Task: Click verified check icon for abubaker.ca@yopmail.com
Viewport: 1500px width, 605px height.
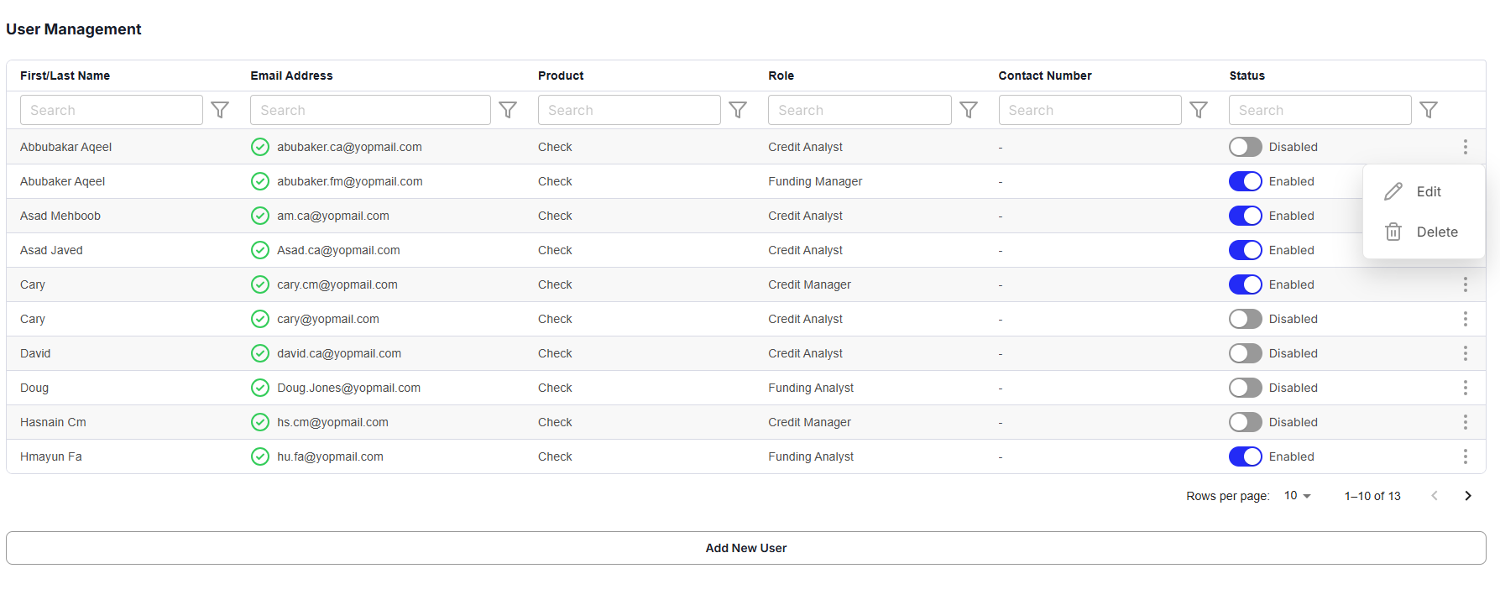Action: click(260, 147)
